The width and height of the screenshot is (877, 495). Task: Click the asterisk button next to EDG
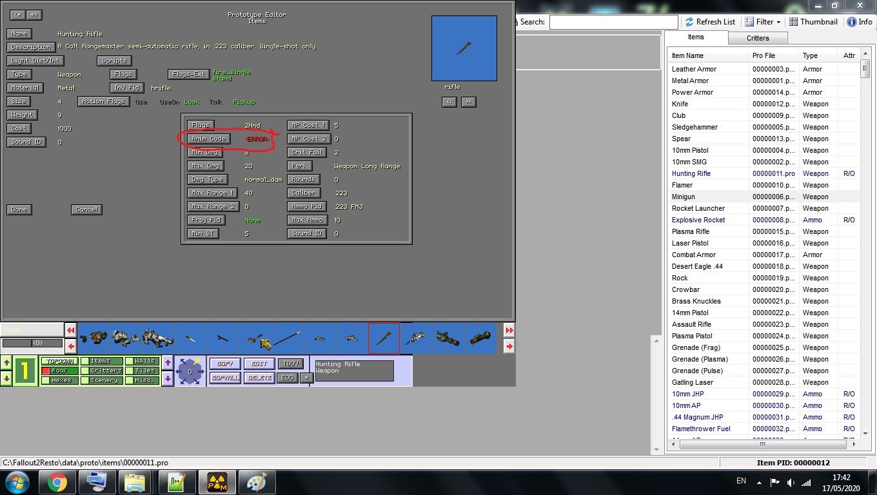tap(307, 378)
